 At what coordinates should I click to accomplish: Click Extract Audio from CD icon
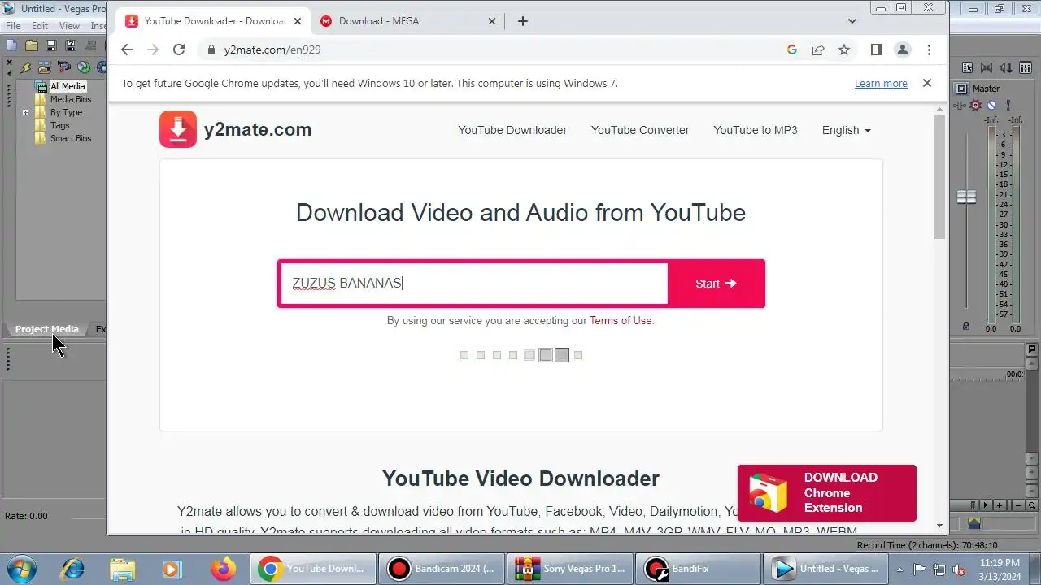[x=83, y=67]
